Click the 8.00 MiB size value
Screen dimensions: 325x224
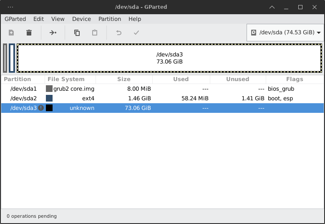[x=139, y=89]
